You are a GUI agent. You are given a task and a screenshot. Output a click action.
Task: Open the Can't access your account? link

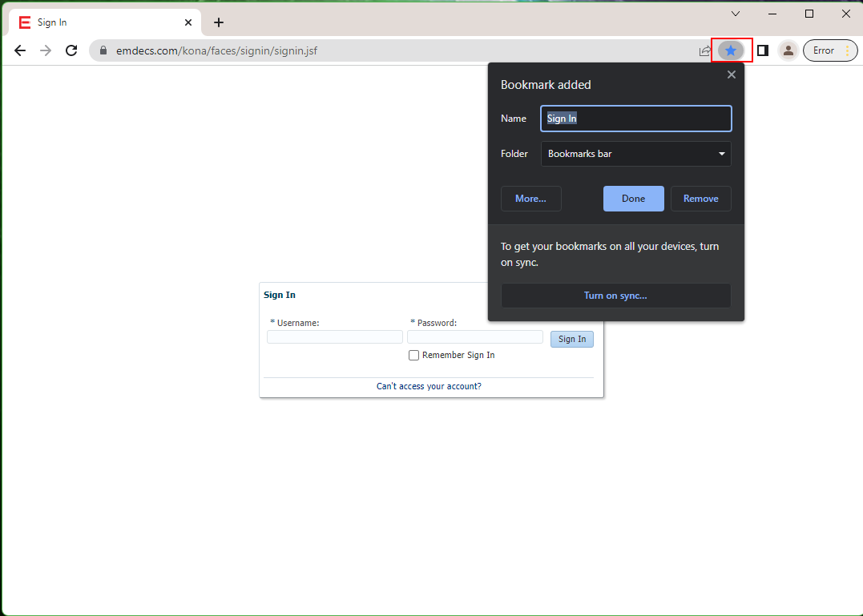pos(429,386)
